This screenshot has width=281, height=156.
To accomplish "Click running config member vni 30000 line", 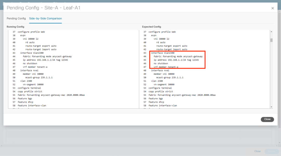I will click(33, 74).
